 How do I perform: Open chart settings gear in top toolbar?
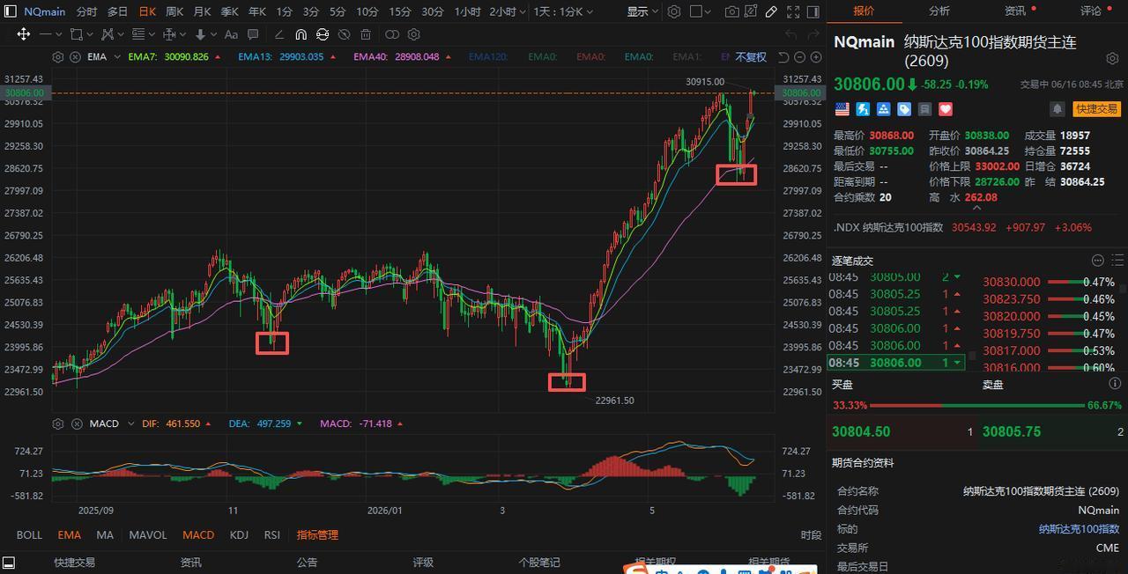click(674, 11)
